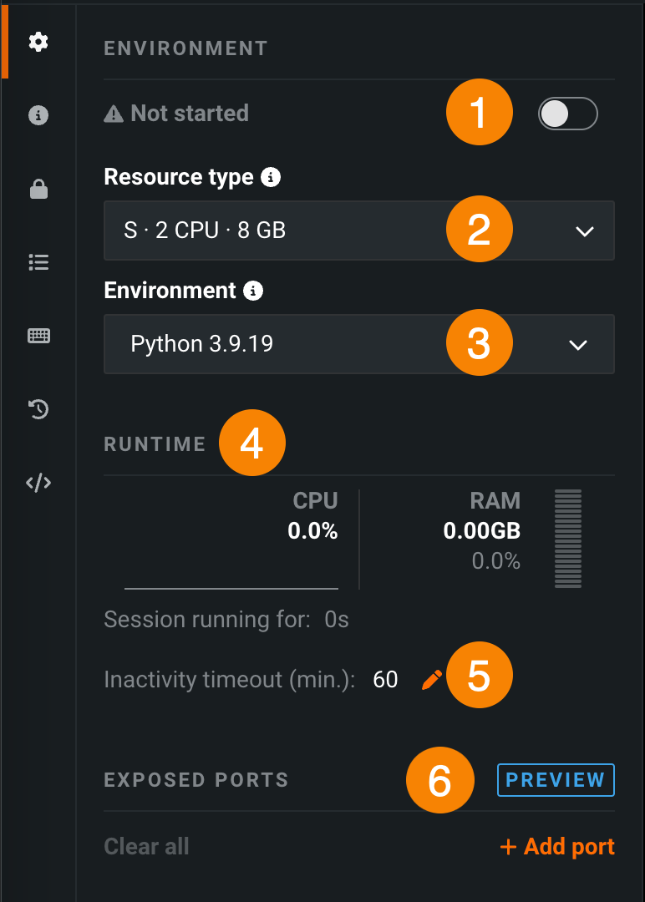Show keyboard shortcuts via keyboard icon
The height and width of the screenshot is (902, 645).
(38, 336)
